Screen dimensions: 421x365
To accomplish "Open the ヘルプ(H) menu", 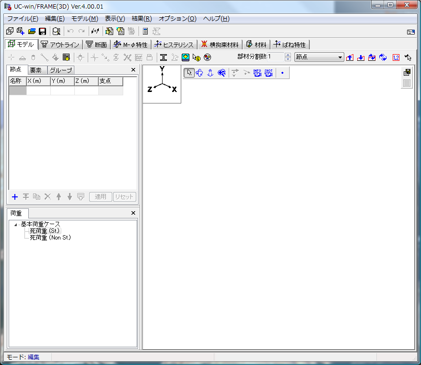I will coord(216,19).
